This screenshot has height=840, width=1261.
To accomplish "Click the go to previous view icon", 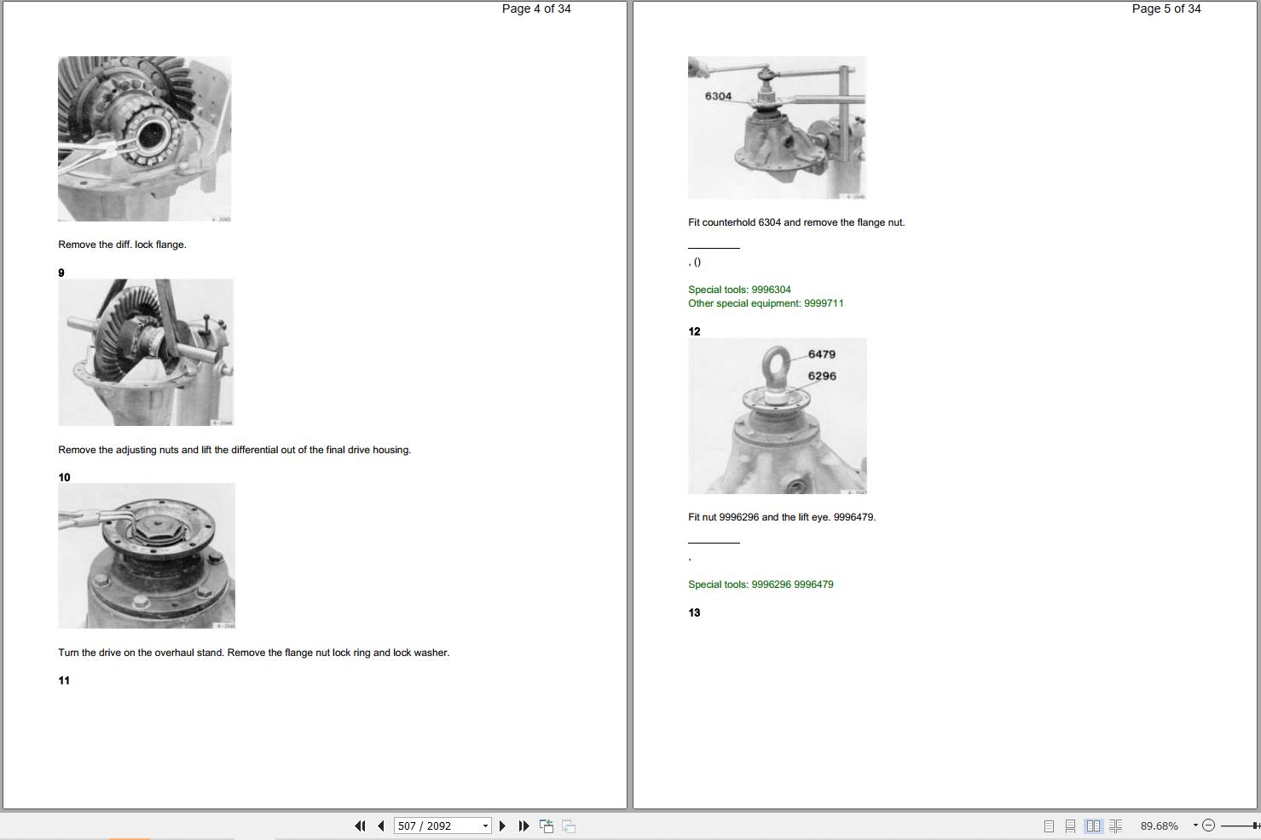I will pos(547,826).
